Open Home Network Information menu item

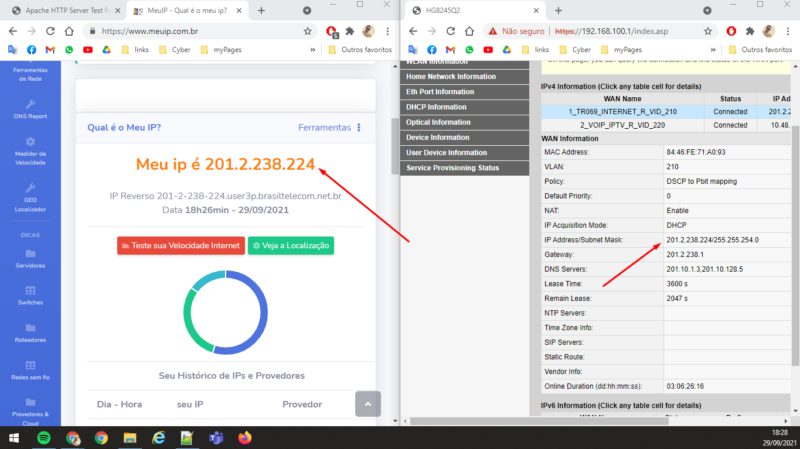(x=465, y=77)
